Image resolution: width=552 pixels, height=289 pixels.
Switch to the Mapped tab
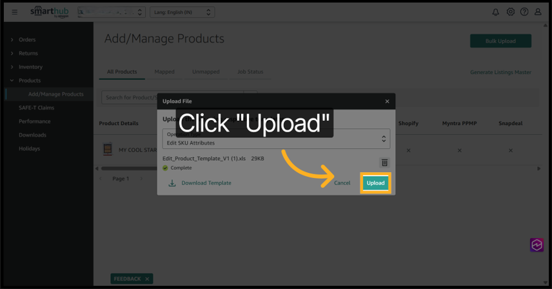click(x=164, y=72)
